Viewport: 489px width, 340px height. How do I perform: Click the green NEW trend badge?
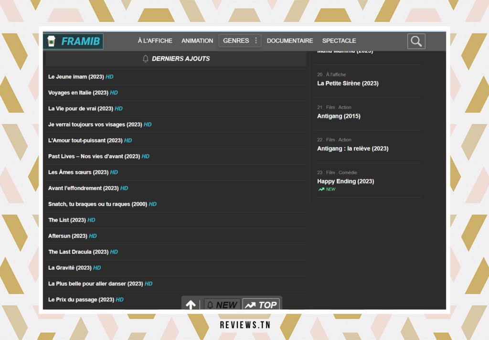327,190
